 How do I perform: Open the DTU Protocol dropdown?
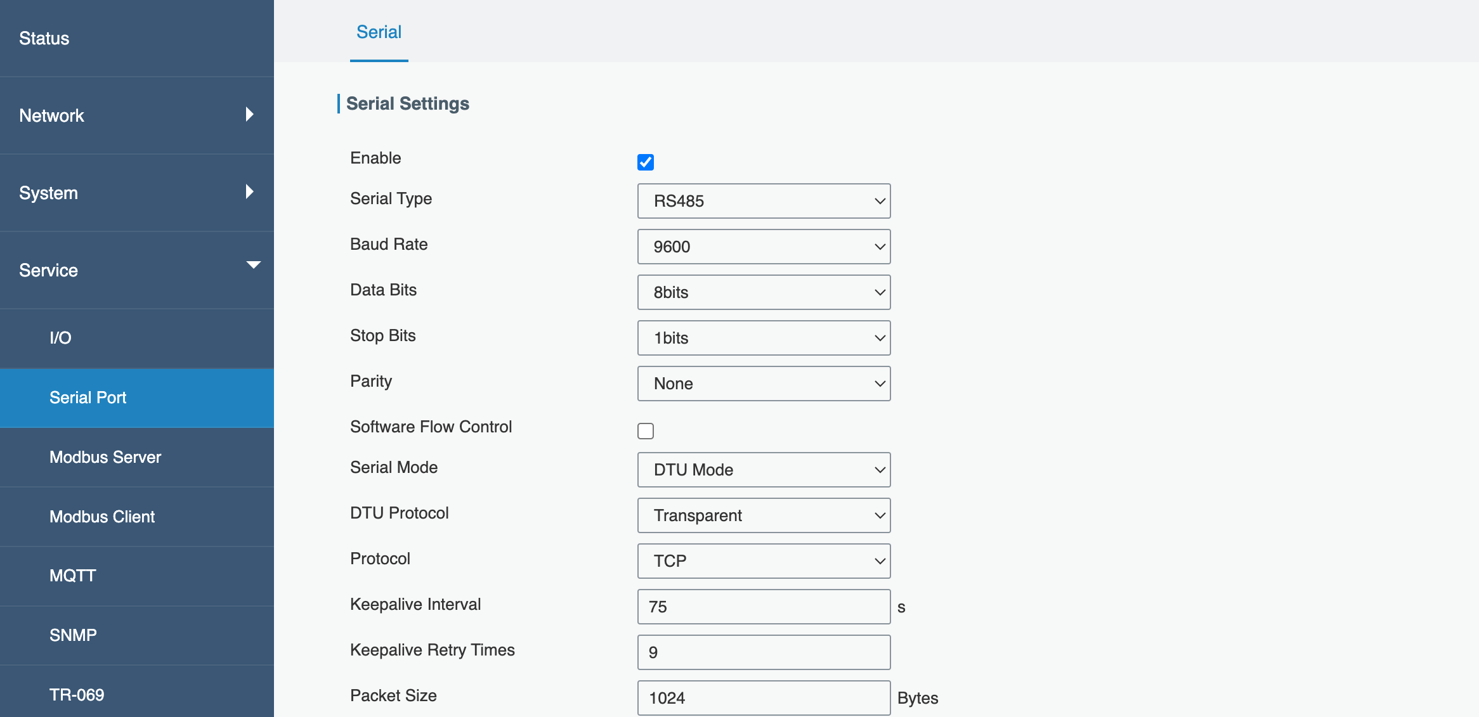click(764, 515)
